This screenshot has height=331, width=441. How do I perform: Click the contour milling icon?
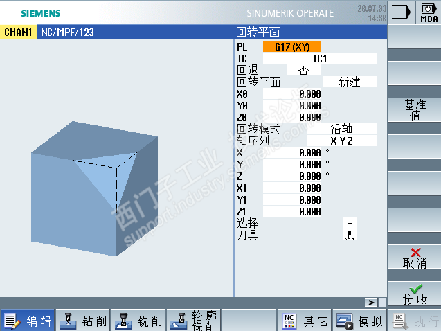click(179, 321)
